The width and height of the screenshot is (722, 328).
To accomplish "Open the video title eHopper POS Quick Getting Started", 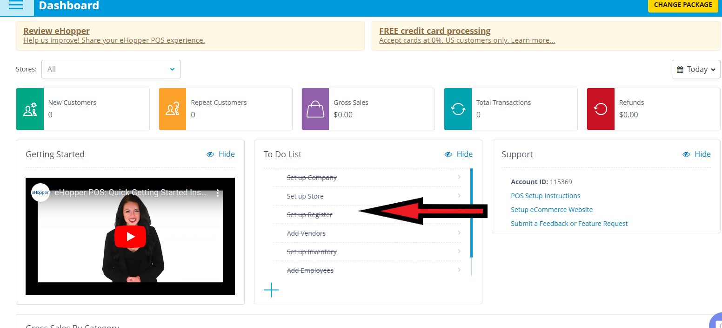I will [131, 193].
